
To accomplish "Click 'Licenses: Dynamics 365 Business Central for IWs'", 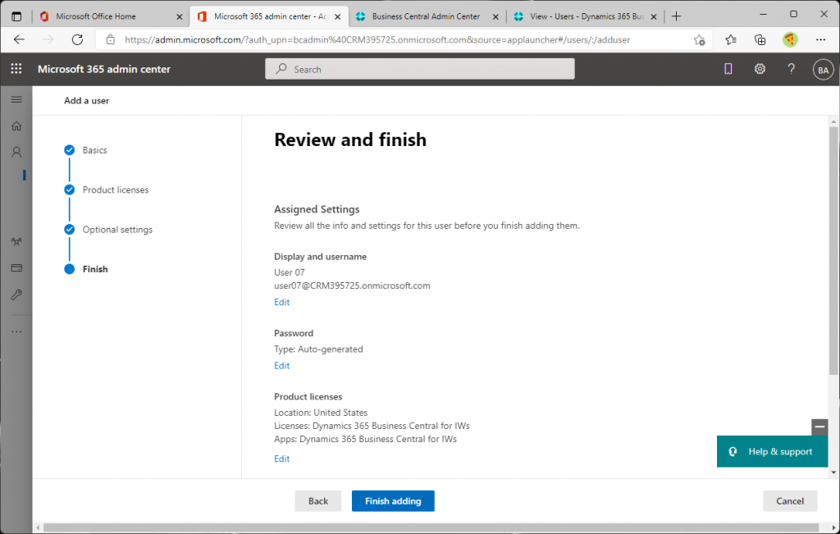I will point(372,426).
